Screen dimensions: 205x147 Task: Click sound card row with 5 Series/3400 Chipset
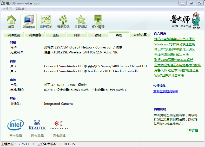(x=97, y=66)
